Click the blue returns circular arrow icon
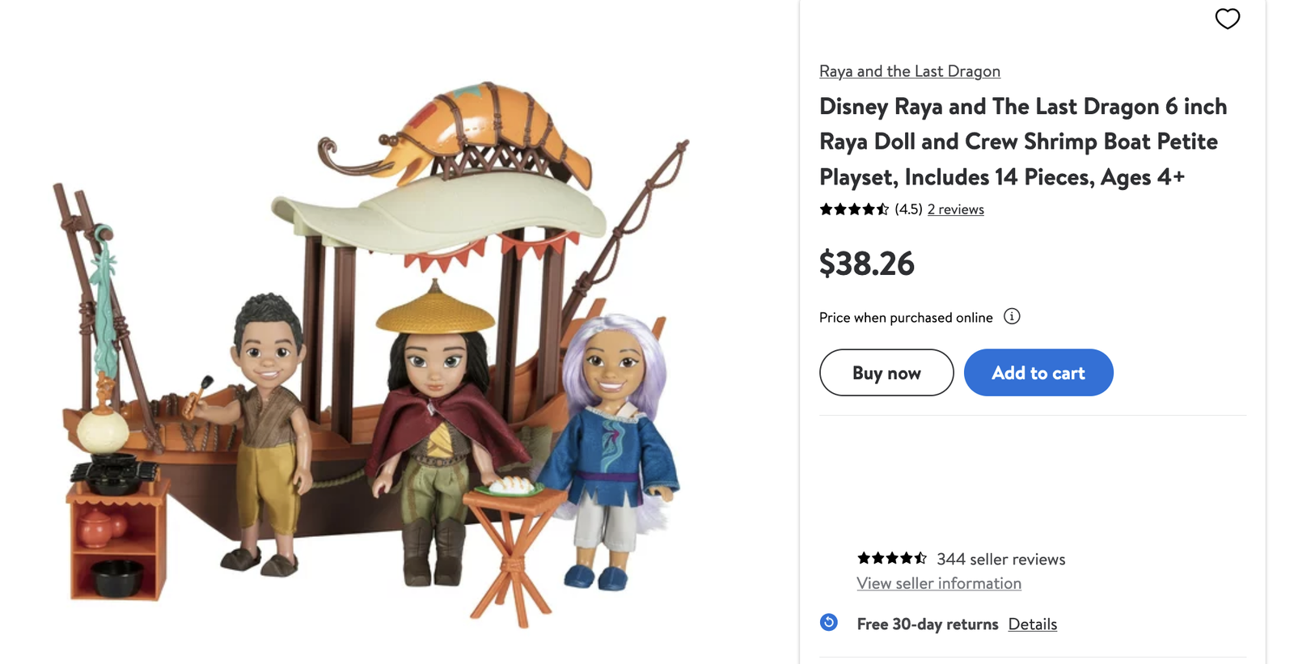 pyautogui.click(x=829, y=623)
